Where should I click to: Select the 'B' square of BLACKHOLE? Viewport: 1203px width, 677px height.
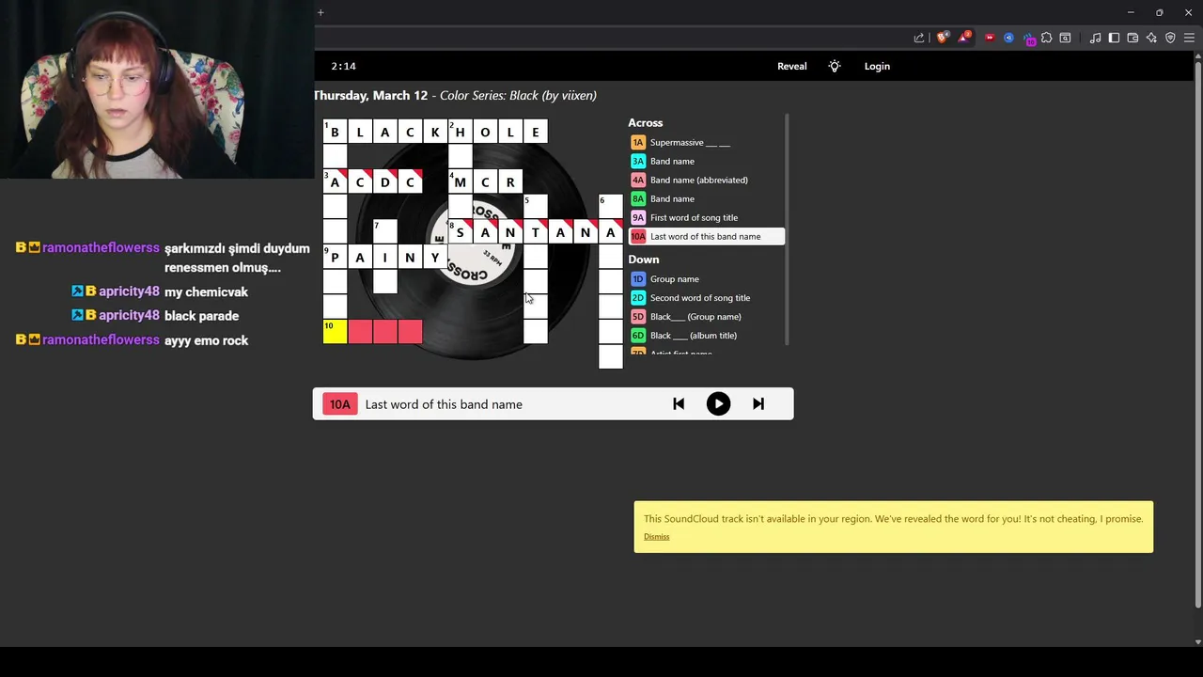click(x=335, y=132)
